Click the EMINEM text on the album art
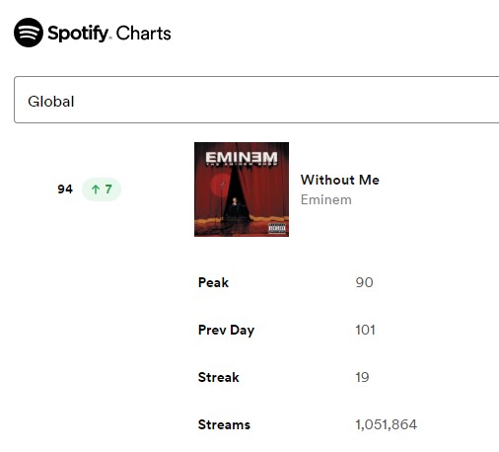 pyautogui.click(x=242, y=157)
